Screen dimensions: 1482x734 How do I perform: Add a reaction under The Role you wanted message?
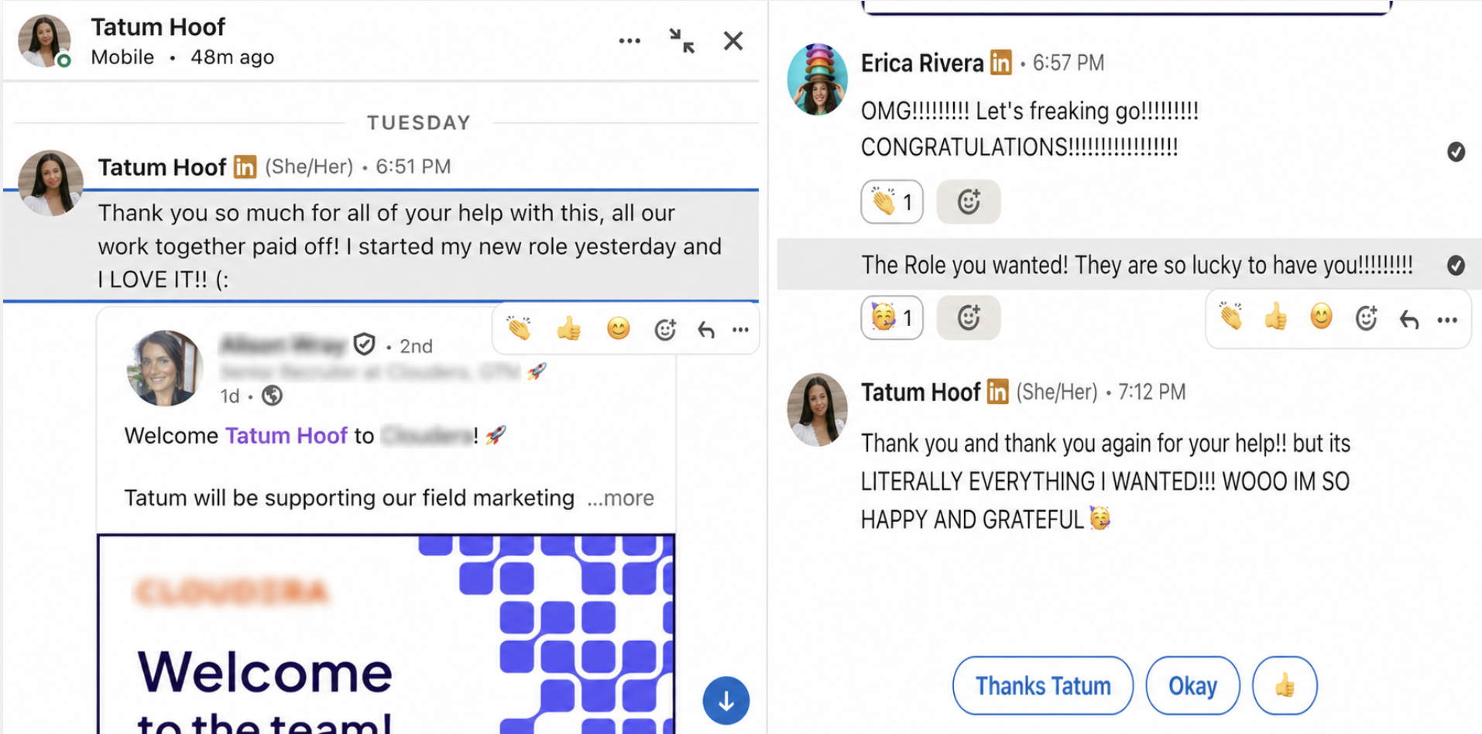[969, 317]
